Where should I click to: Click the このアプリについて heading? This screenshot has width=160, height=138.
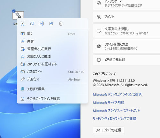tap(104, 74)
